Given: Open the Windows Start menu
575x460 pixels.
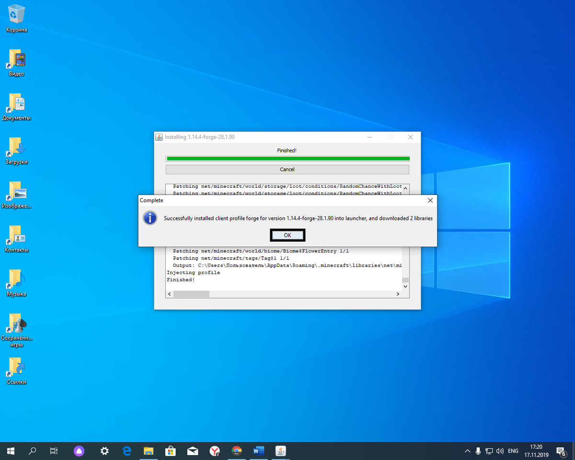Looking at the screenshot, I should click(11, 451).
